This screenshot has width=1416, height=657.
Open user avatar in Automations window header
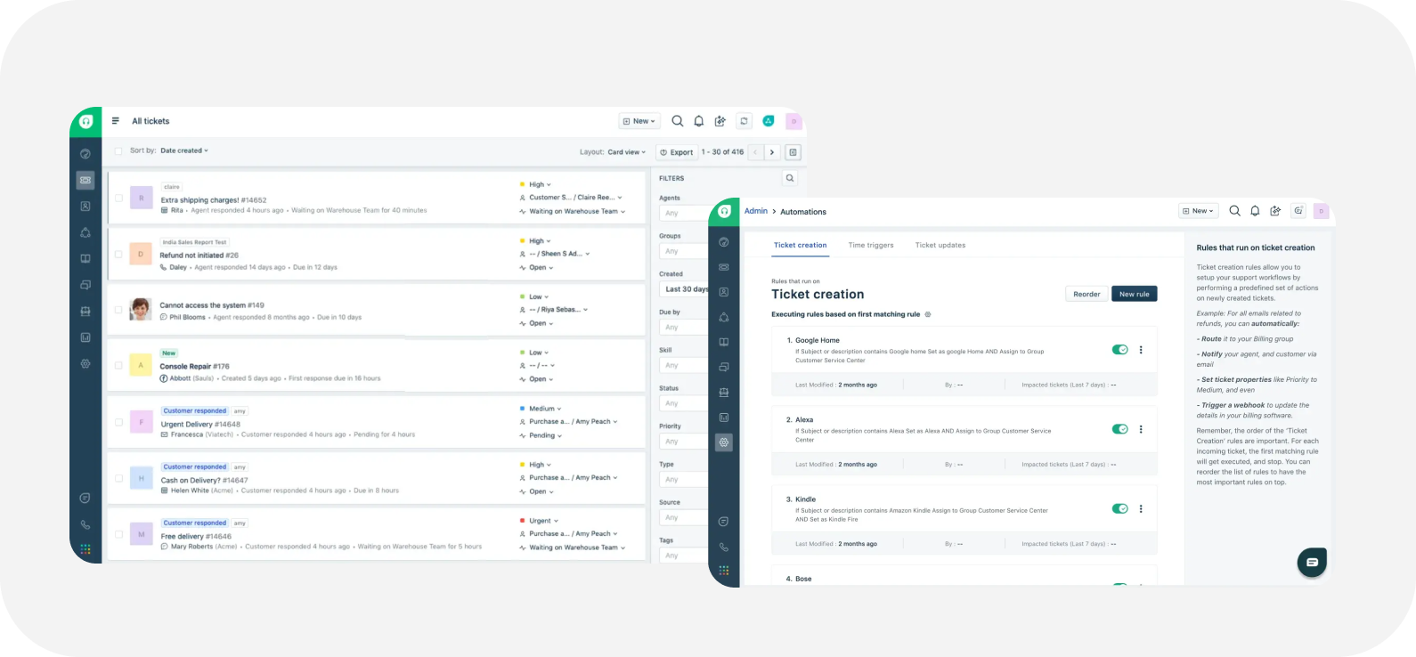(1322, 211)
